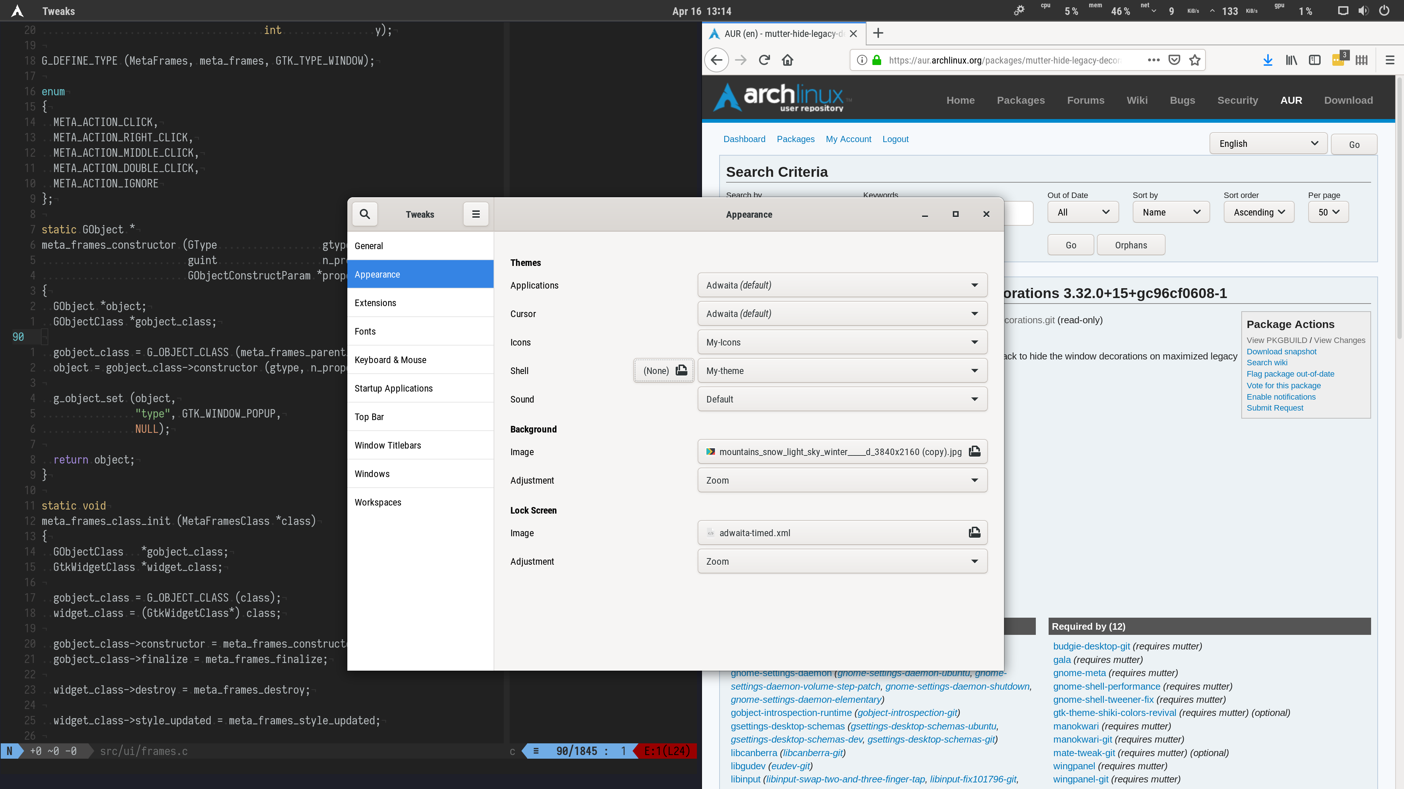
Task: Click the Firefox home icon
Action: tap(788, 60)
